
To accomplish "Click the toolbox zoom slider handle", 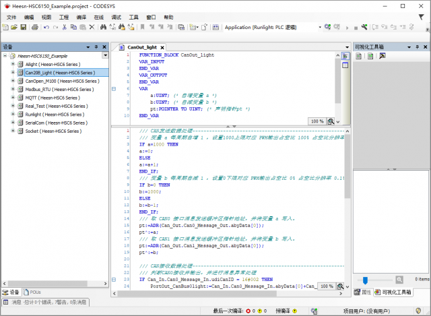I will 366,279.
